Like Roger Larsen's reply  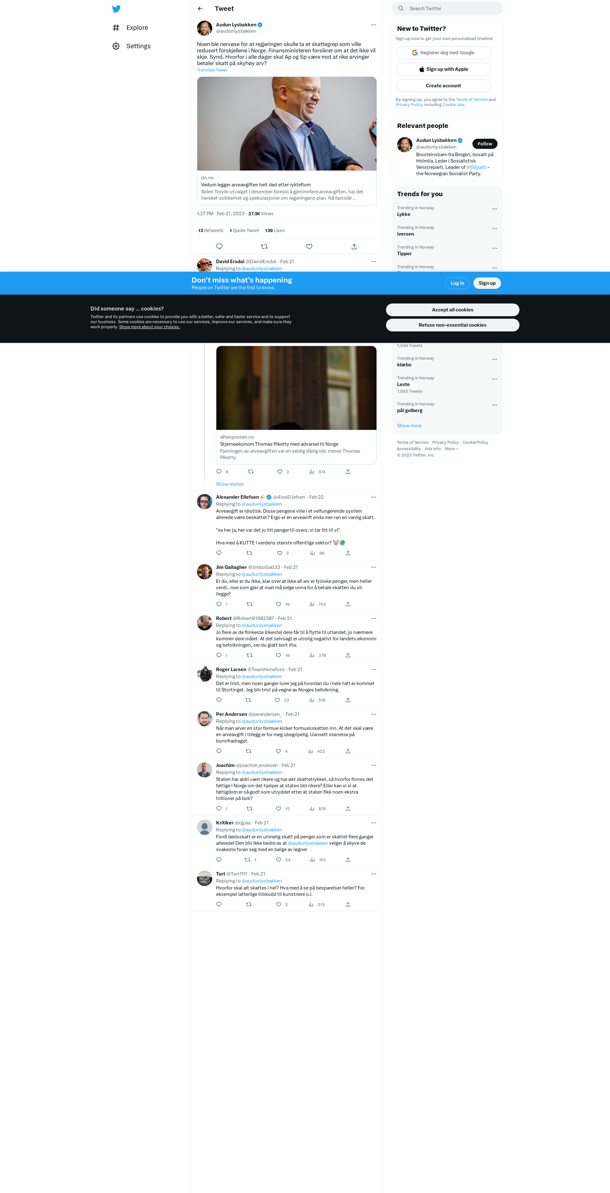click(277, 700)
